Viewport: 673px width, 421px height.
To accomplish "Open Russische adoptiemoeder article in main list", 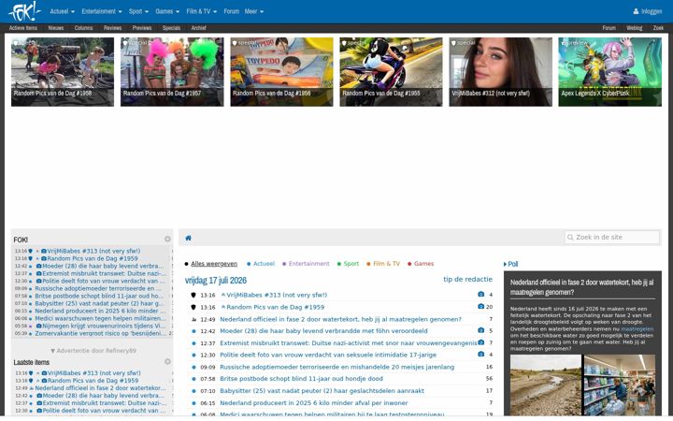I will pos(336,368).
